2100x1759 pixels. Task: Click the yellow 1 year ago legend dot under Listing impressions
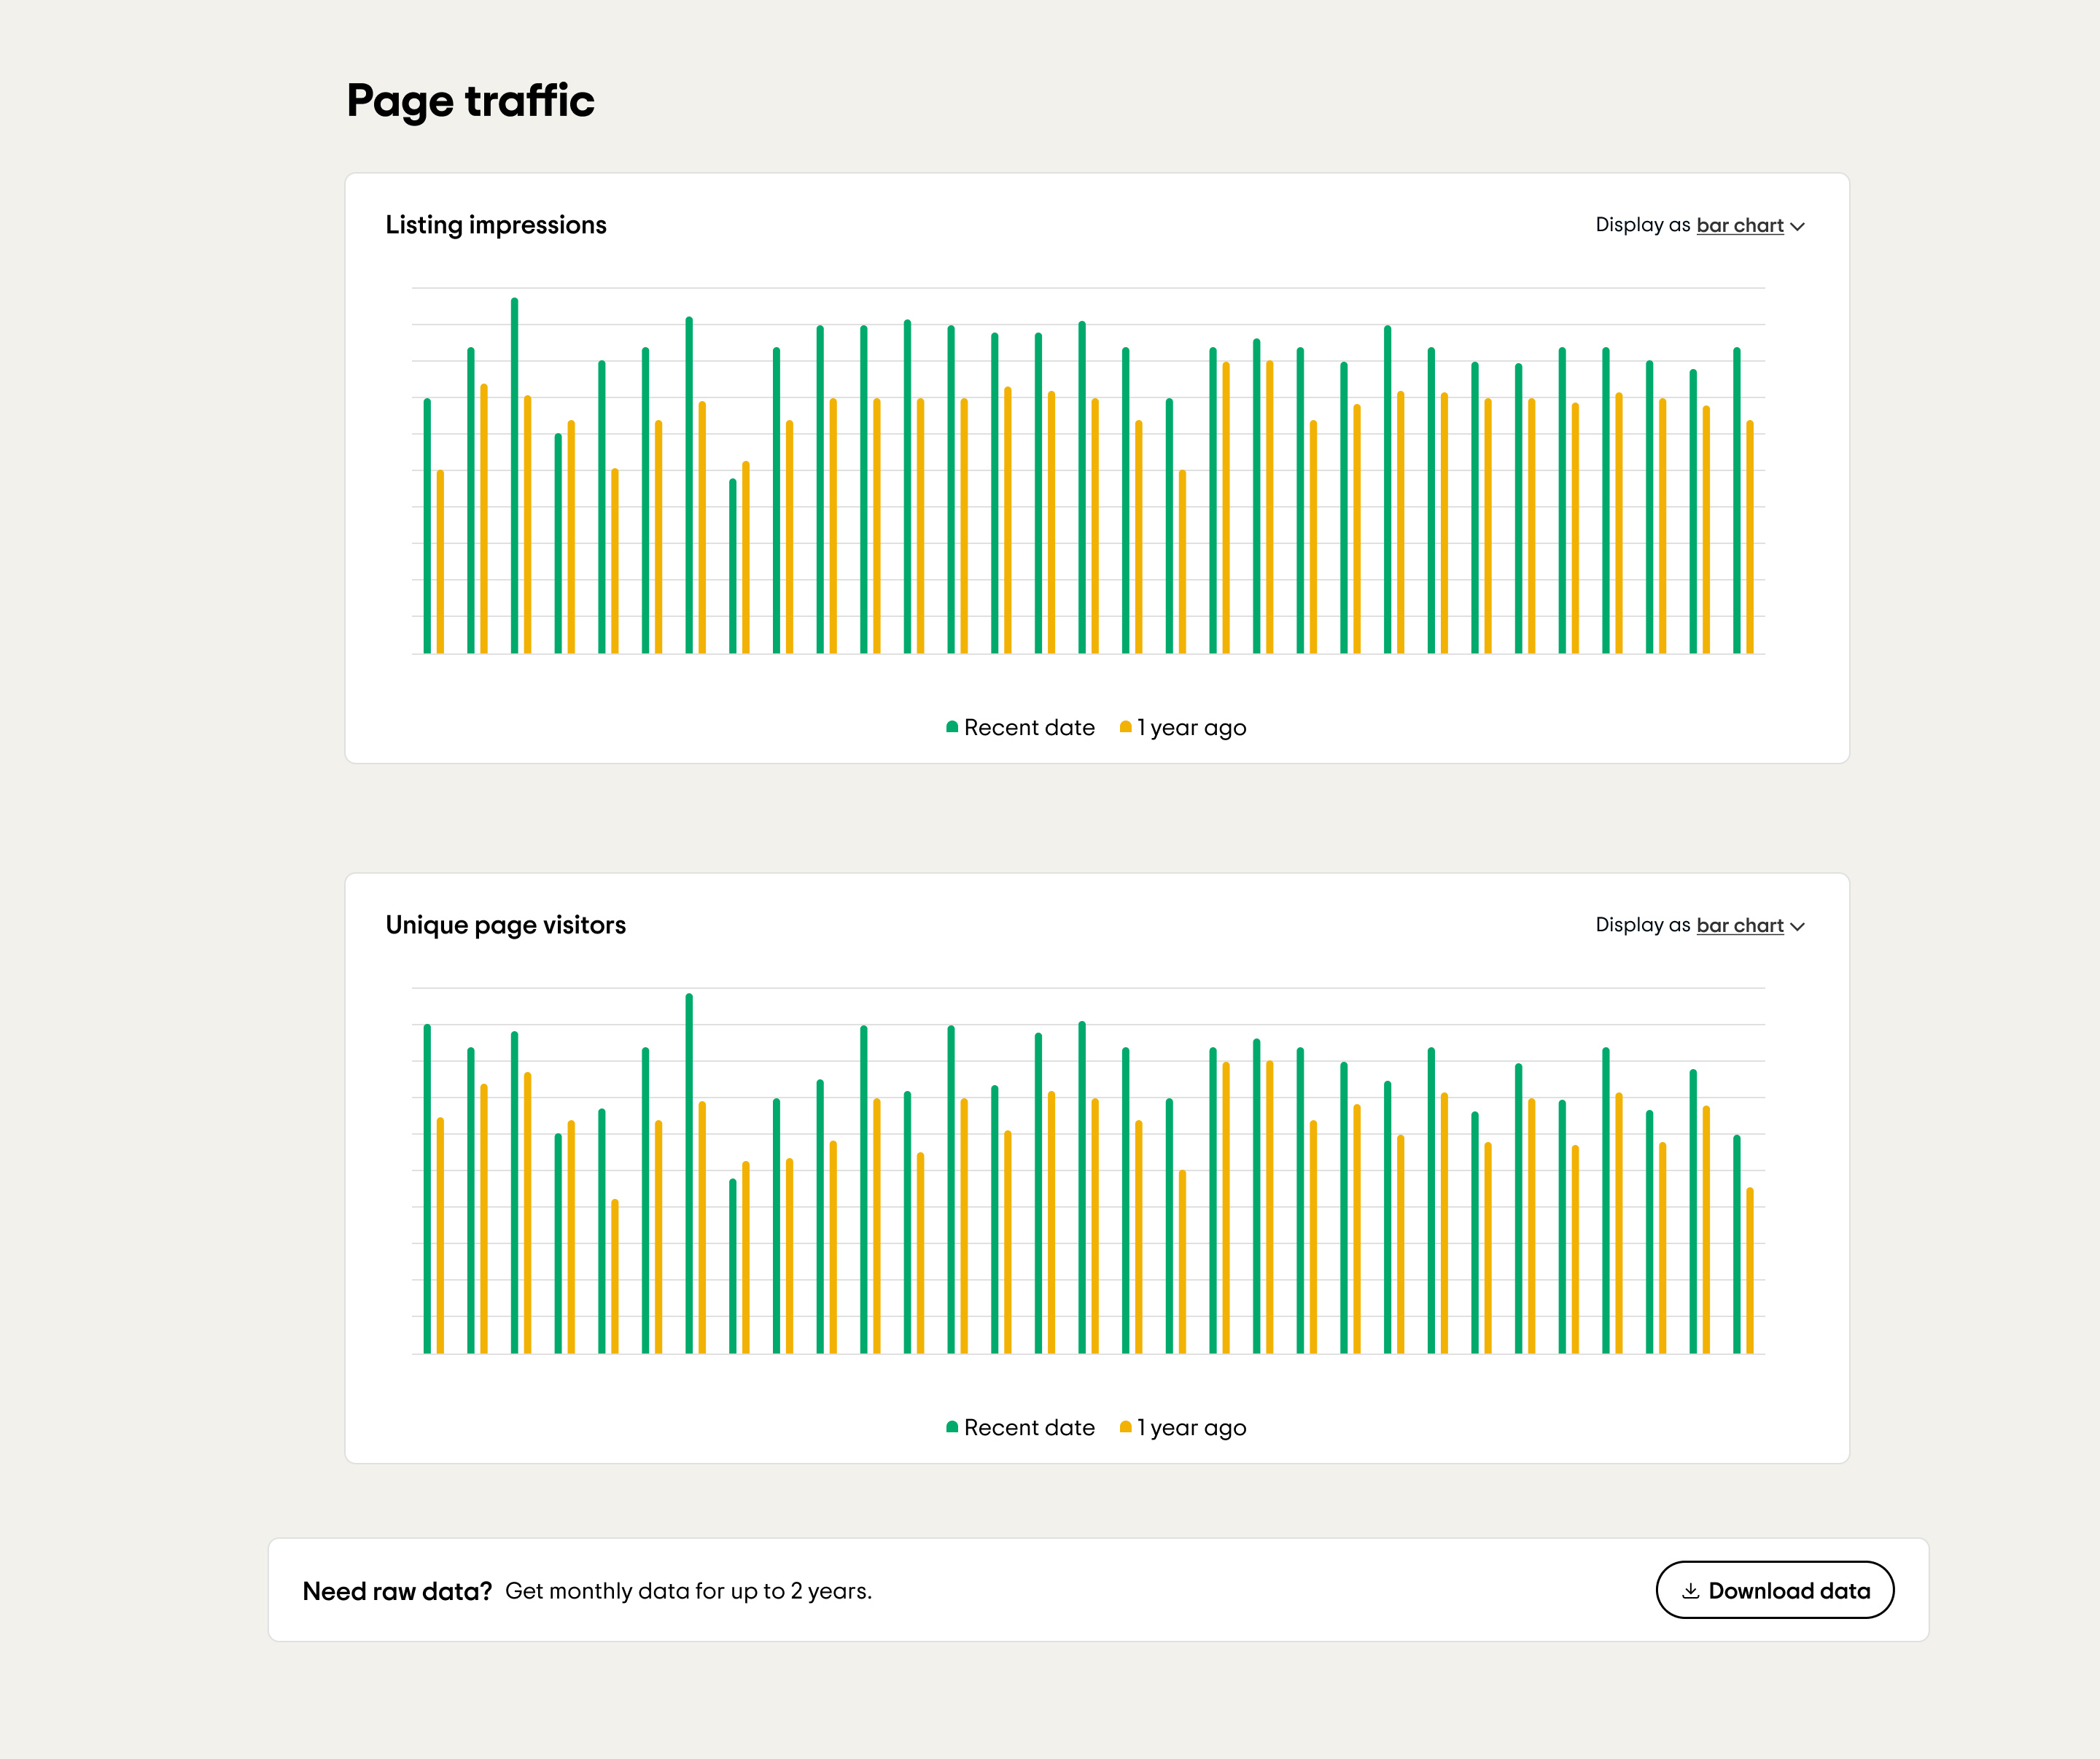pyautogui.click(x=1126, y=727)
